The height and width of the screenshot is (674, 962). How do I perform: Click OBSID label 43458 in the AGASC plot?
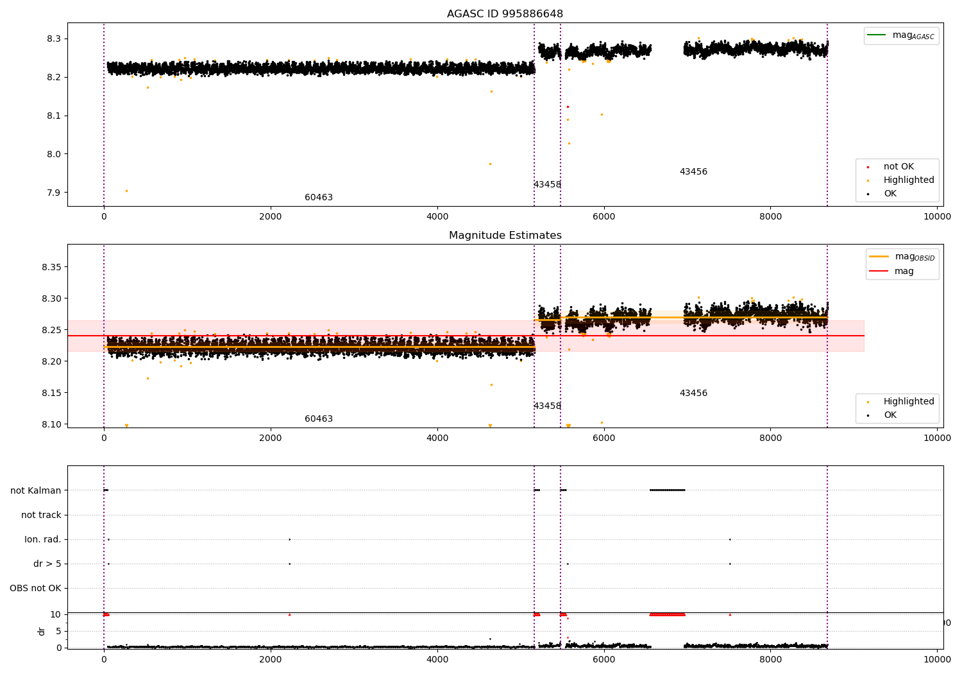tap(547, 185)
